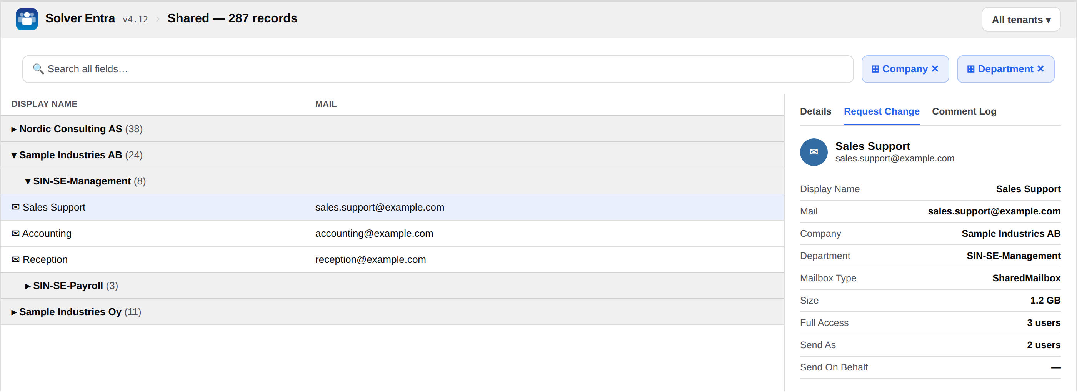
Task: Collapse the SIN-SE-Management subgroup
Action: click(x=28, y=182)
